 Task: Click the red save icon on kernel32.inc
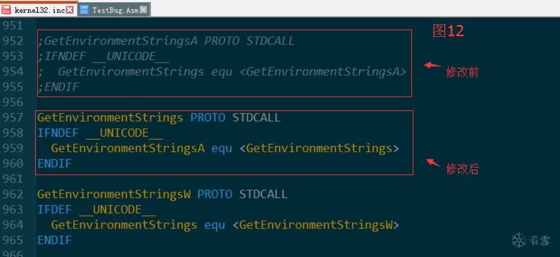point(6,10)
